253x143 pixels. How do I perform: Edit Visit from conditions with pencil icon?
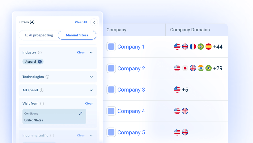click(x=80, y=113)
